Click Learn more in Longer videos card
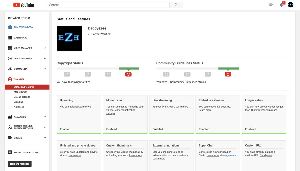The image size is (300, 171). tap(271, 110)
